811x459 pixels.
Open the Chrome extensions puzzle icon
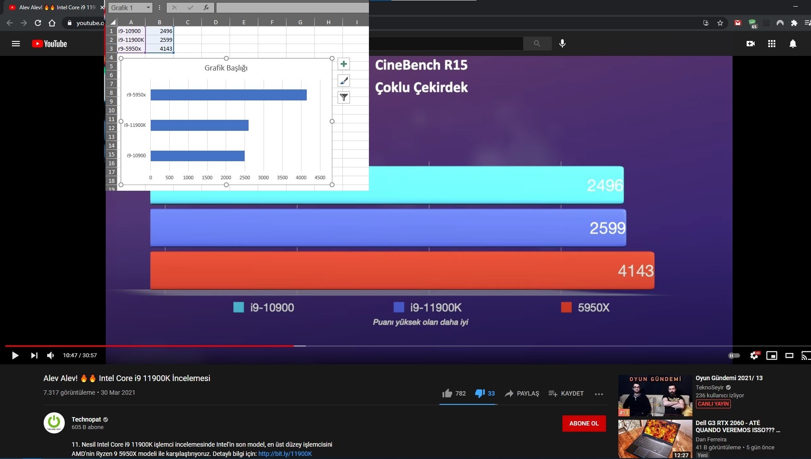coord(794,23)
